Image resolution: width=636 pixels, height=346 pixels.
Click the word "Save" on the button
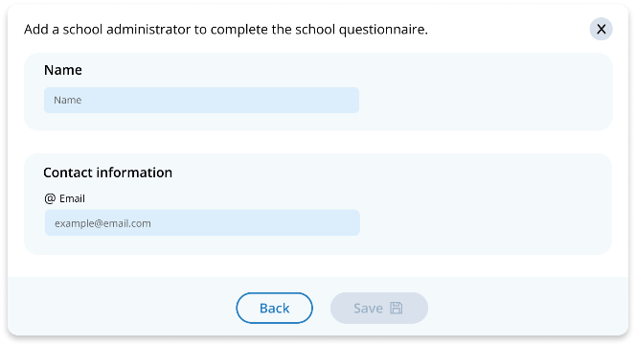pyautogui.click(x=368, y=309)
